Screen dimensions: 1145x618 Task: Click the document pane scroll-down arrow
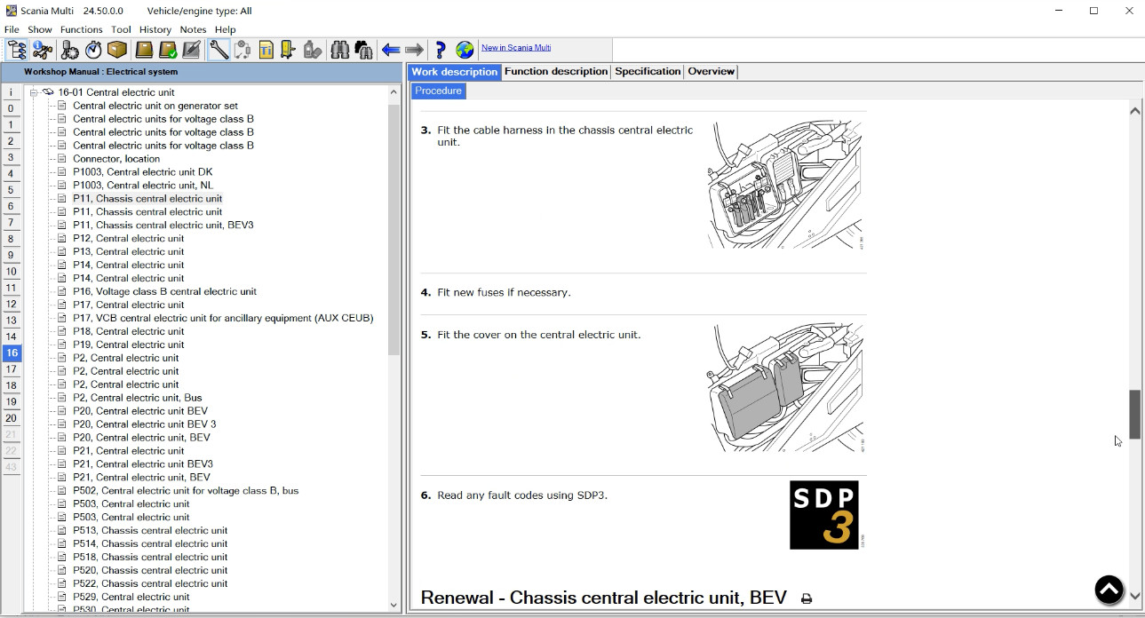pos(1134,596)
